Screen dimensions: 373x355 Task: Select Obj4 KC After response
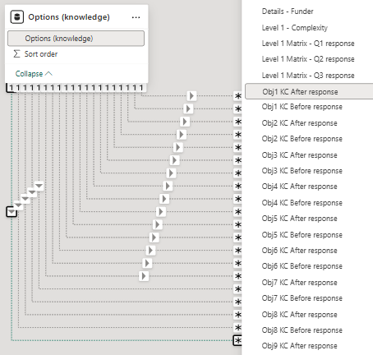point(299,187)
